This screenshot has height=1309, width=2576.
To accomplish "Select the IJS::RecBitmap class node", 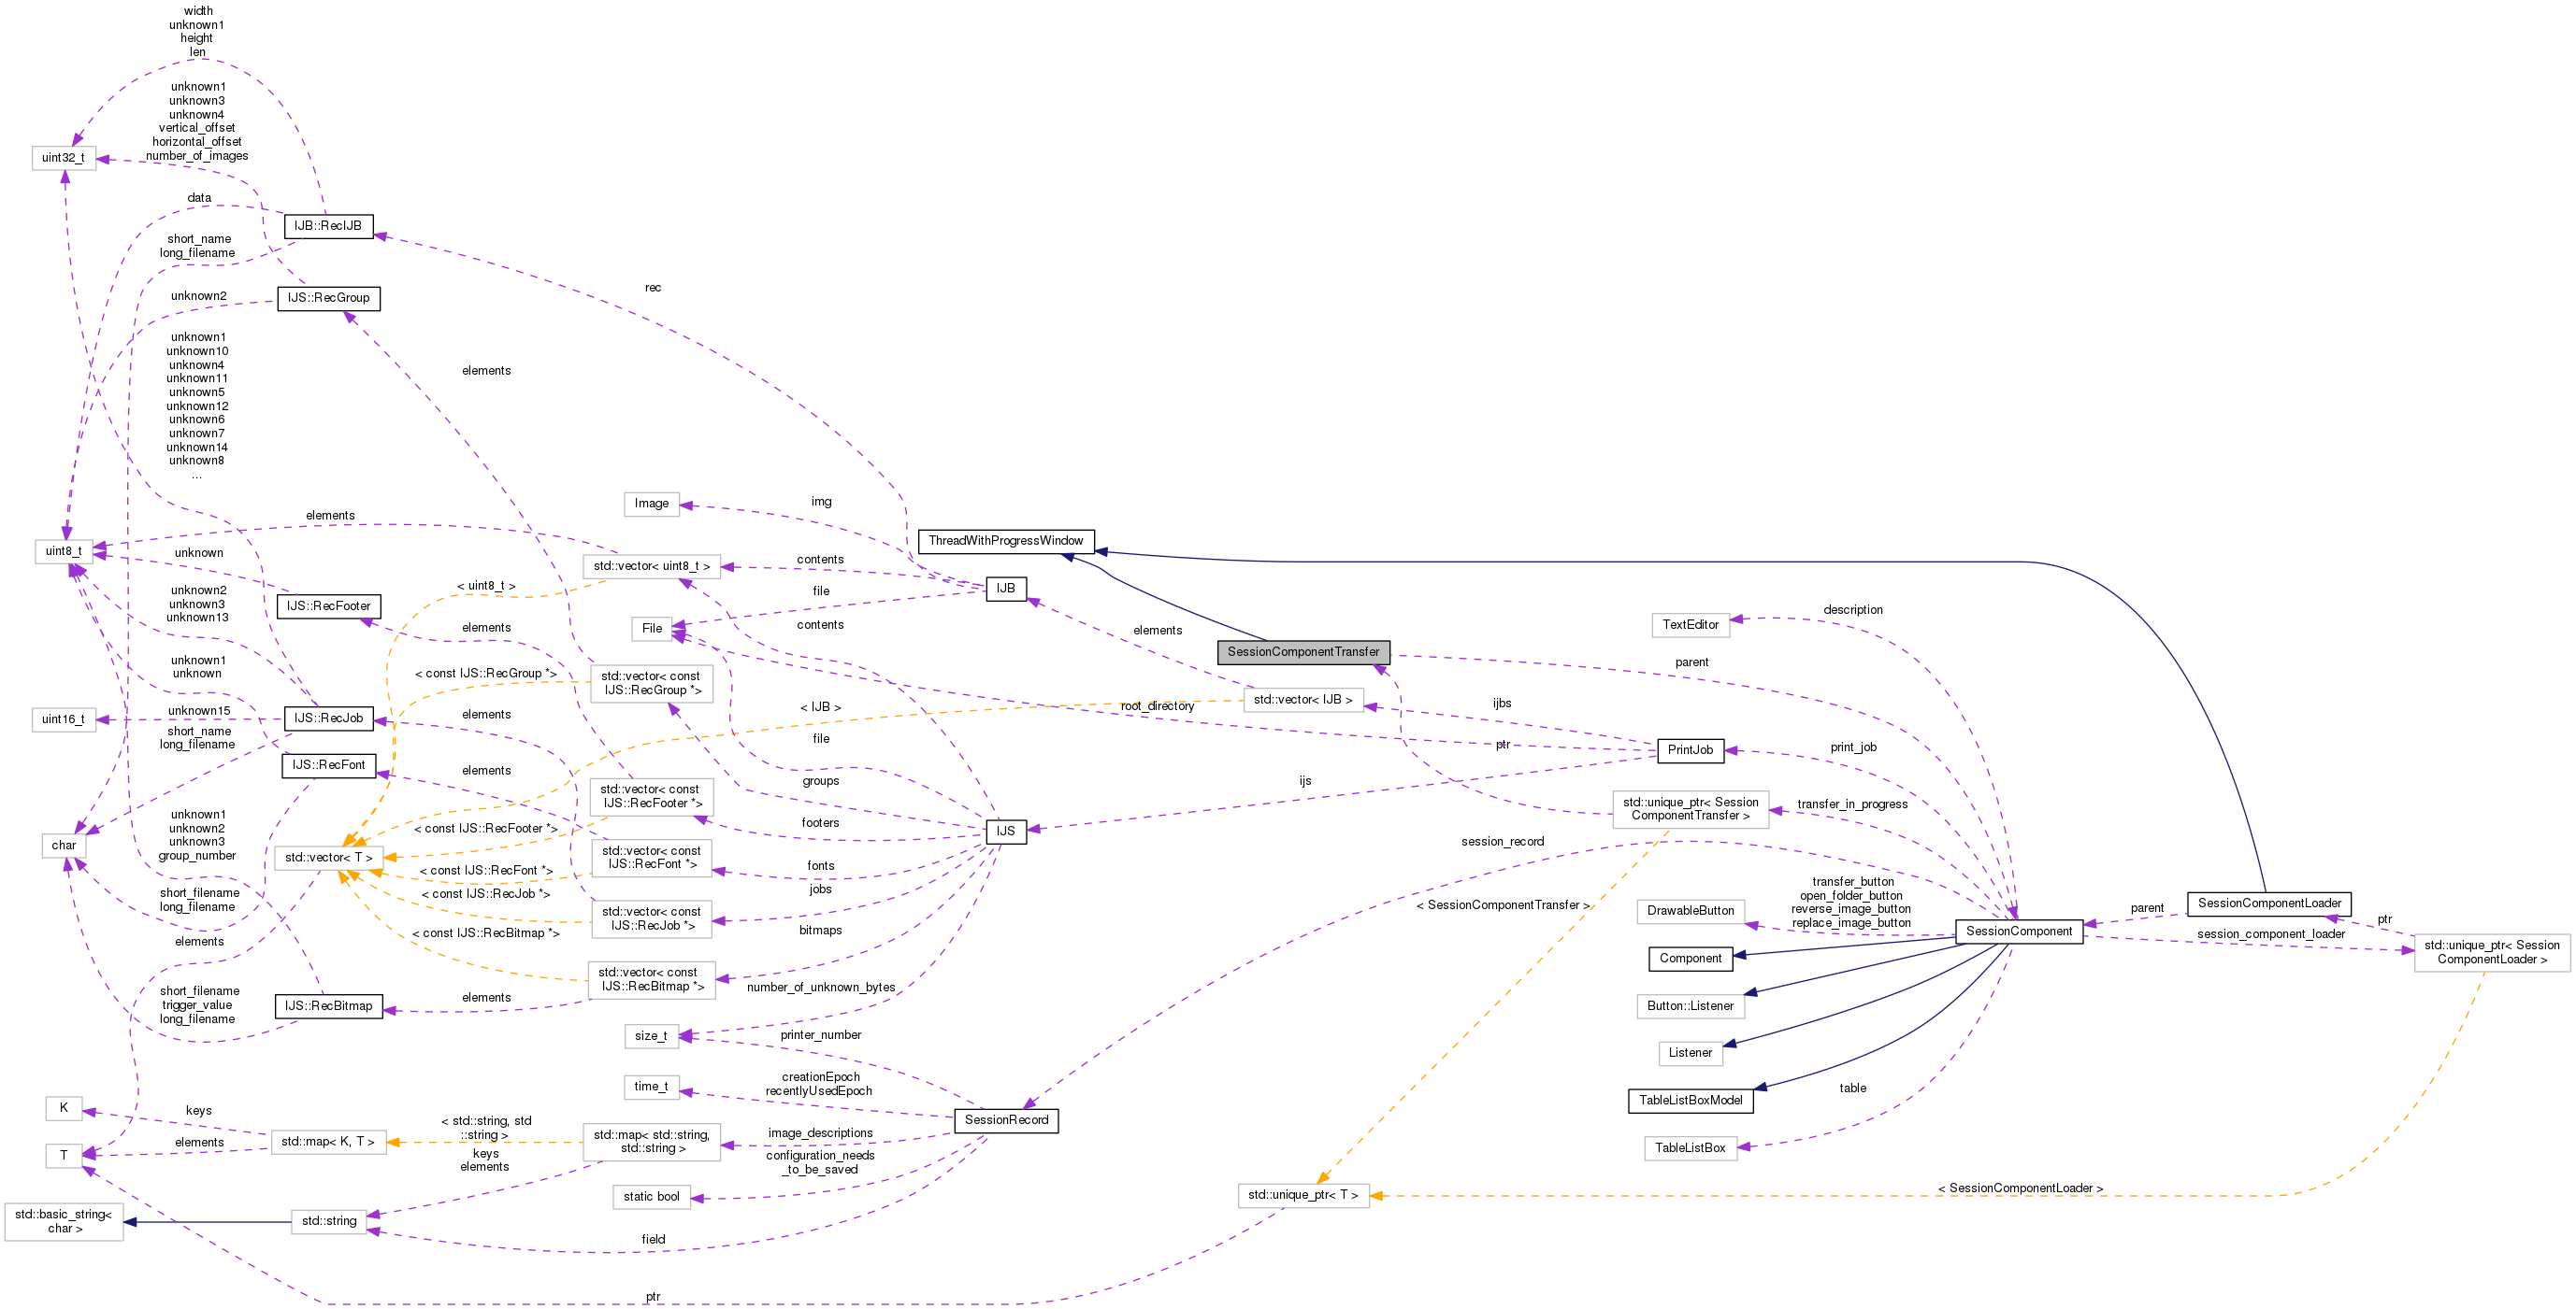I will pos(328,1006).
